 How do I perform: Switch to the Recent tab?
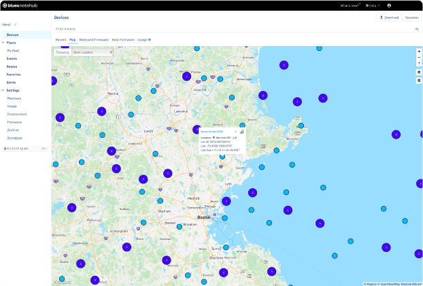pyautogui.click(x=61, y=40)
